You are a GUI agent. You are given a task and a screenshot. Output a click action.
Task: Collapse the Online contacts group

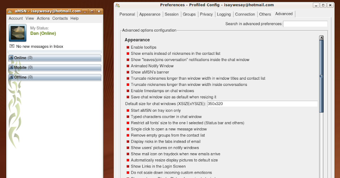11,57
